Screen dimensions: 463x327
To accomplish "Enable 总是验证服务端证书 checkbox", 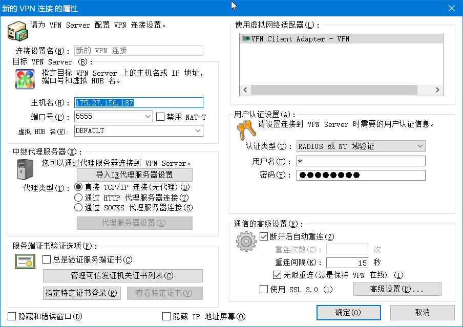I will 47,259.
